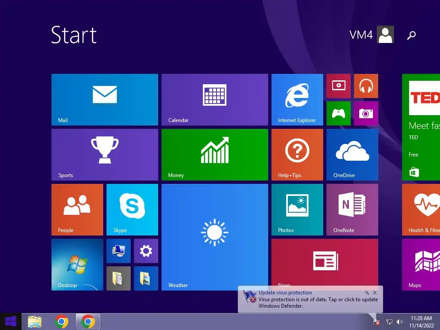Open the Money tile
Image resolution: width=440 pixels, height=330 pixels.
pos(215,155)
